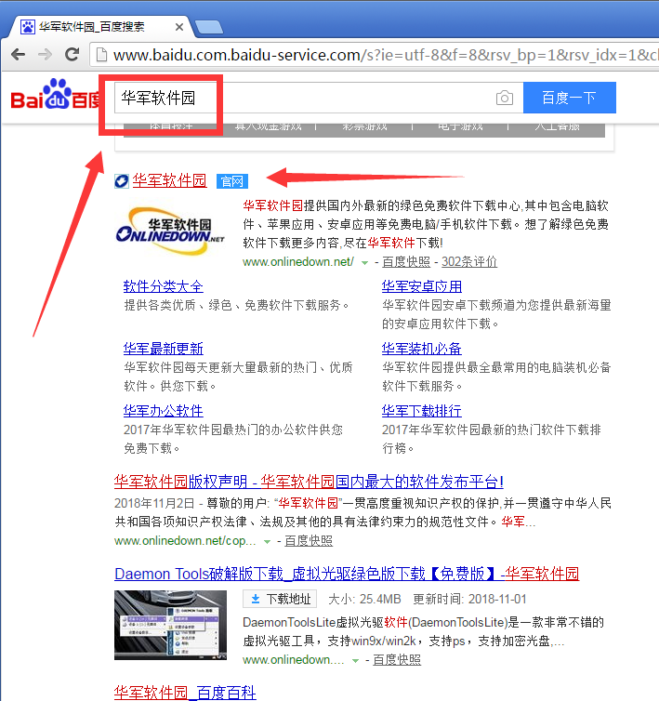Viewport: 659px width, 701px height.
Task: Open 百度快照 of the 版权声明 result
Action: pyautogui.click(x=309, y=541)
